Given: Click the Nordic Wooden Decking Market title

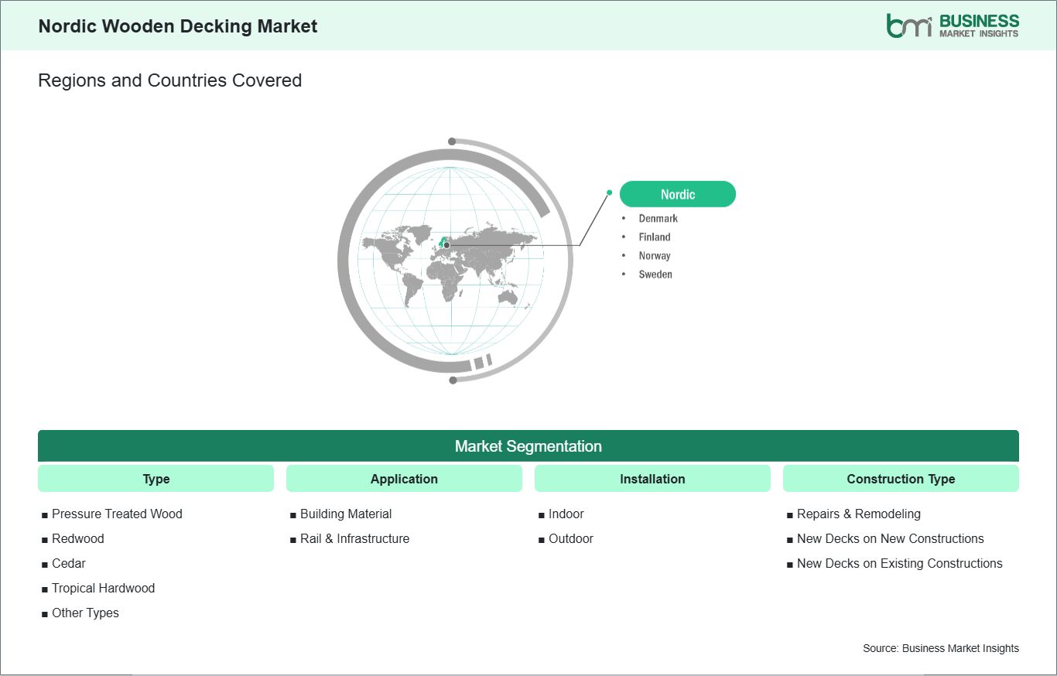Looking at the screenshot, I should click(x=178, y=26).
